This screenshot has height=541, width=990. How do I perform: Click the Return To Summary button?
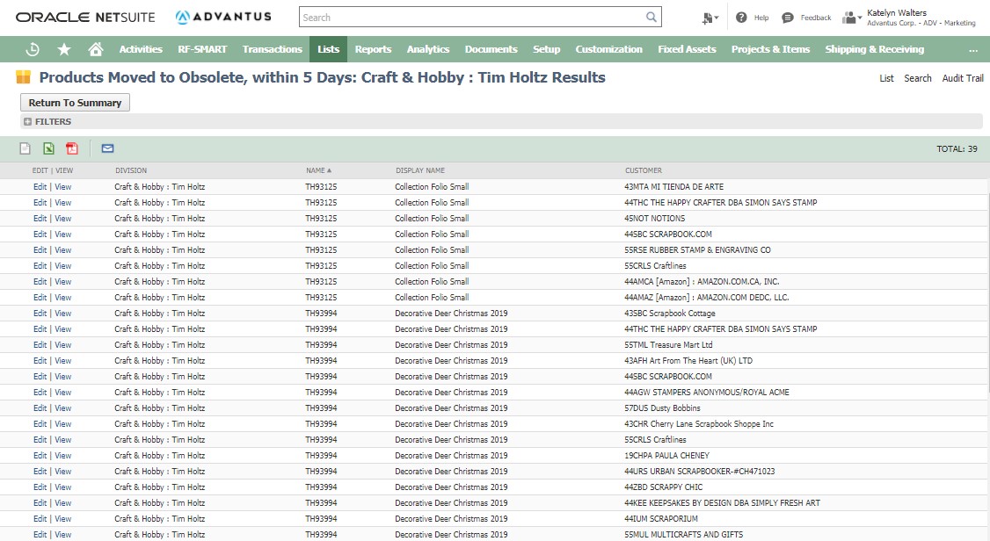[75, 103]
